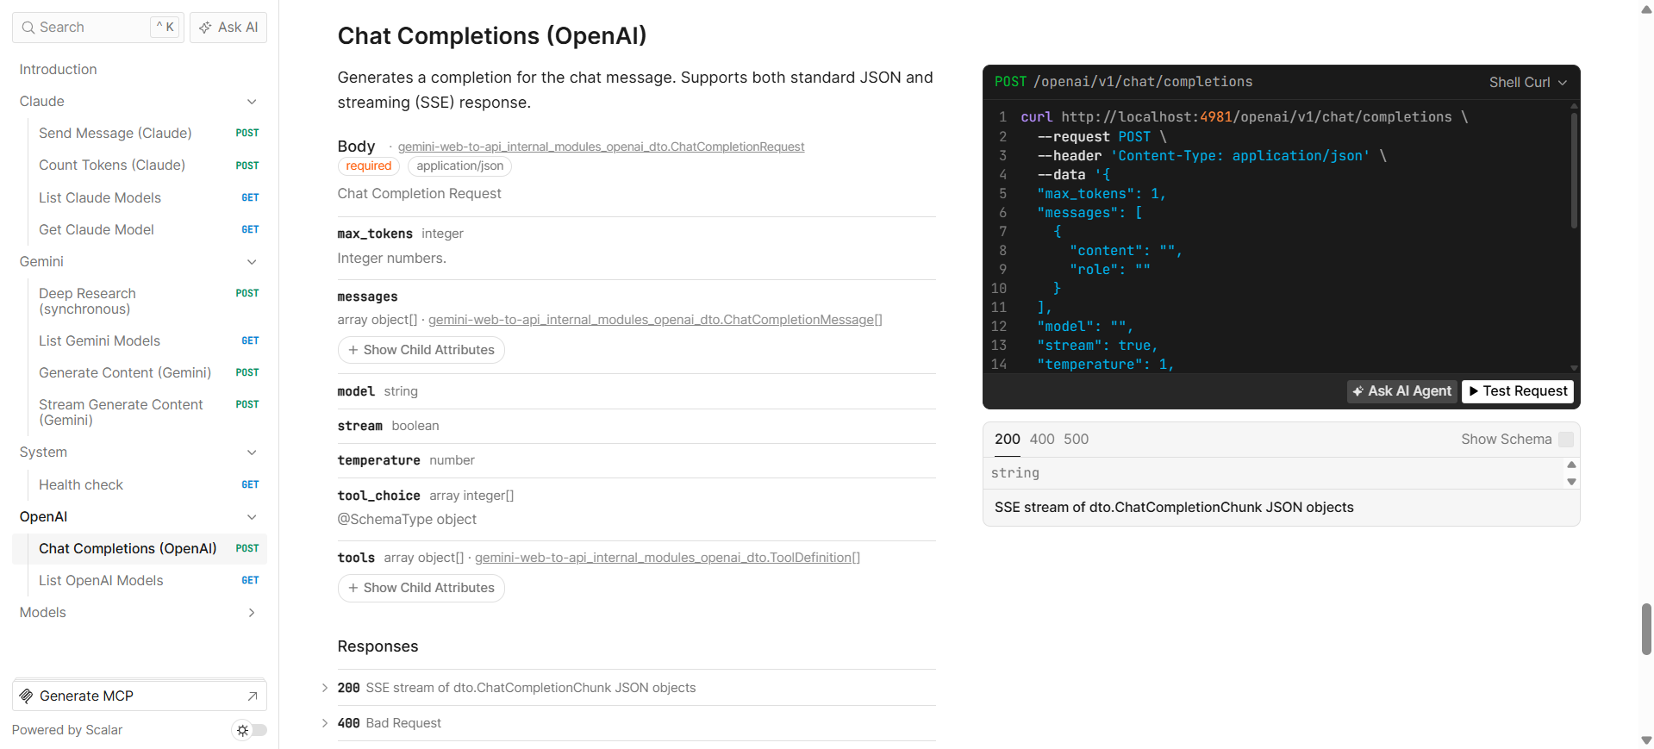Collapse the OpenAI sidebar section
This screenshot has height=749, width=1654.
(x=252, y=517)
